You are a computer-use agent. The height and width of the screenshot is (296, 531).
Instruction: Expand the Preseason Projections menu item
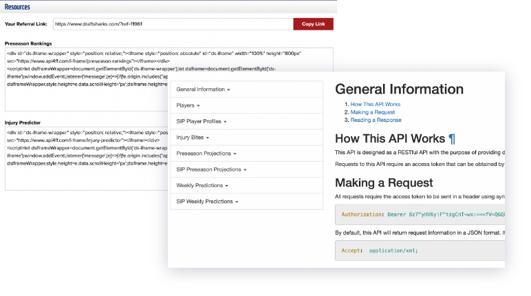[206, 153]
